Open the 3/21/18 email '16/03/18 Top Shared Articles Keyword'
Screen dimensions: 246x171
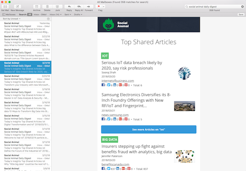(26, 54)
